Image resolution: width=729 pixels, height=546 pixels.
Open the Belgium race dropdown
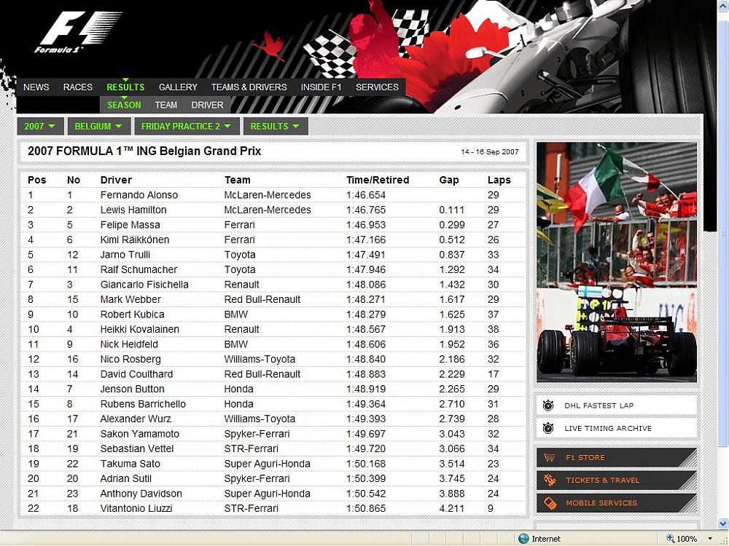[x=98, y=126]
